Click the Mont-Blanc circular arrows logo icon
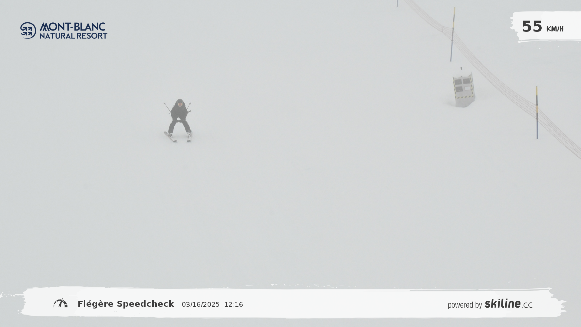The height and width of the screenshot is (327, 581). (x=28, y=30)
